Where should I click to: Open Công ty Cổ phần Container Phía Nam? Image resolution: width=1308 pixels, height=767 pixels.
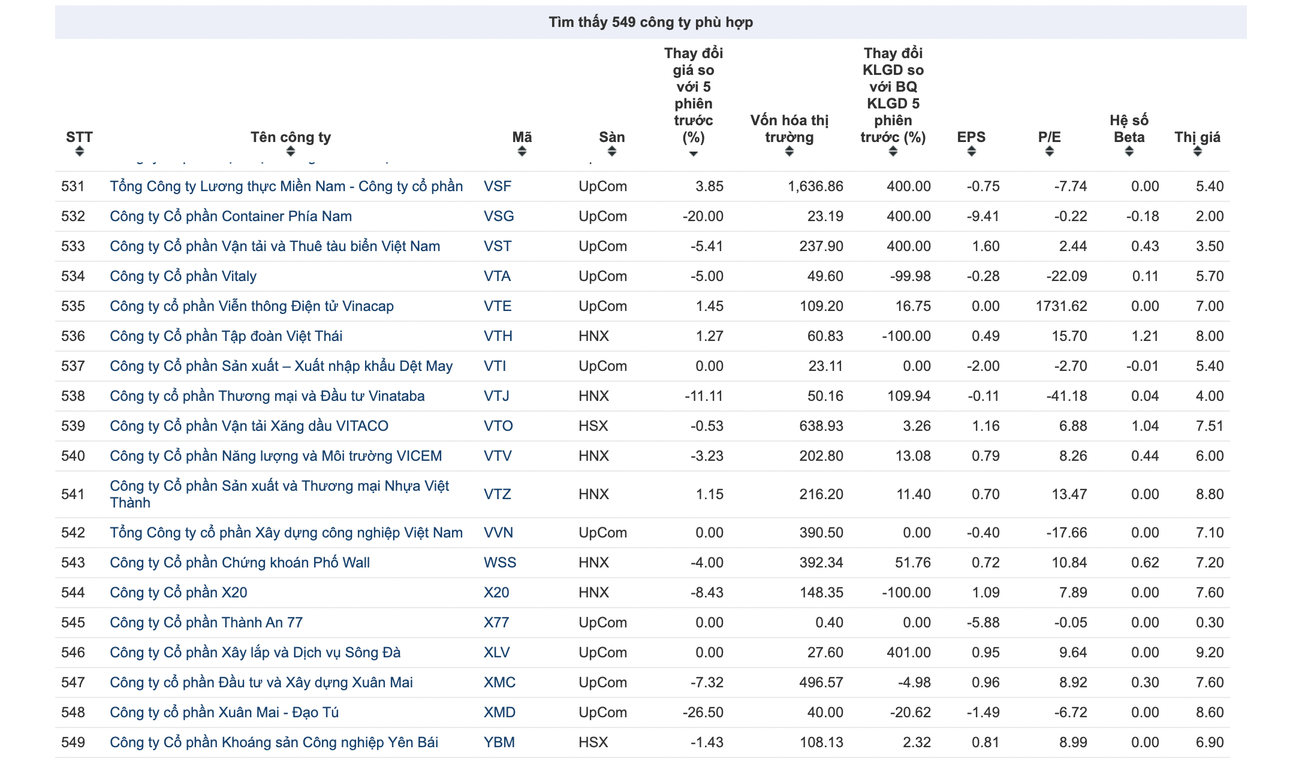(230, 216)
